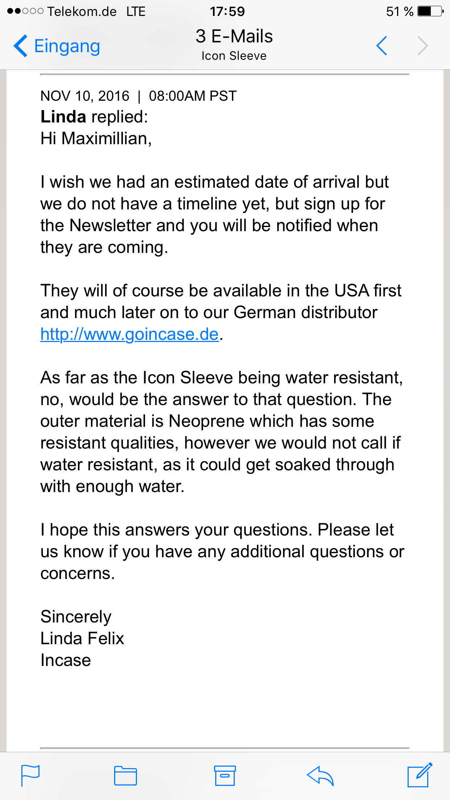Viewport: 450px width, 800px height.
Task: Tap the "Icon Sleeve" subject subtitle
Action: click(234, 56)
